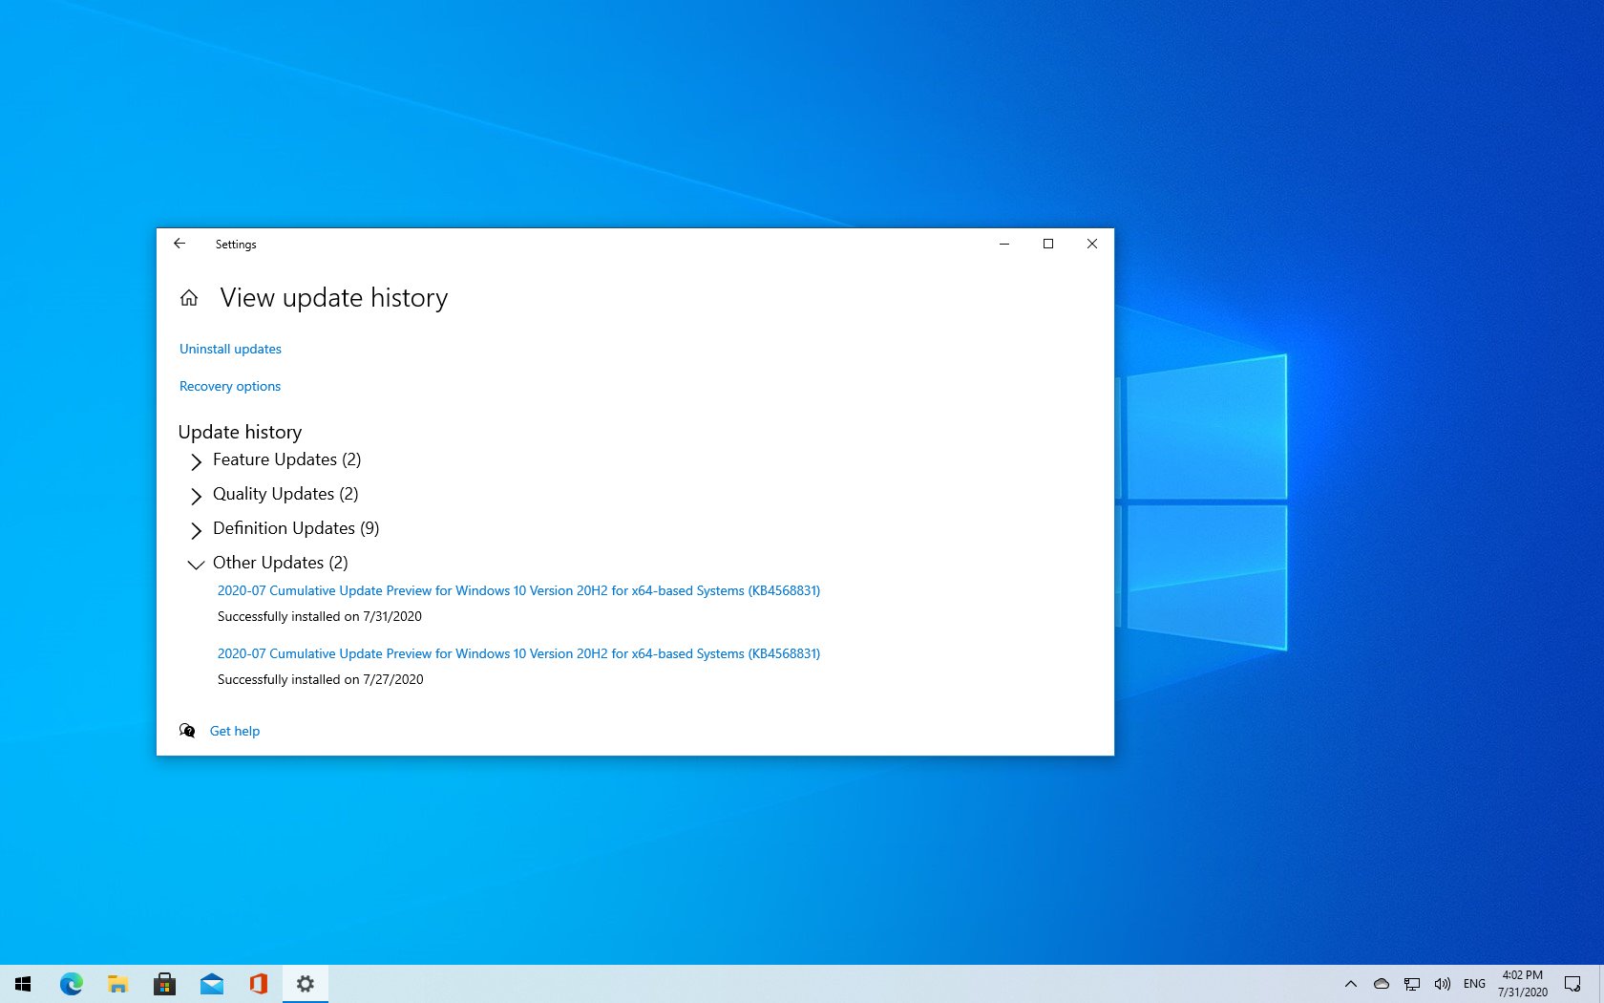Go back using the Settings back arrow
Screen dimensions: 1604x1003
(x=179, y=244)
